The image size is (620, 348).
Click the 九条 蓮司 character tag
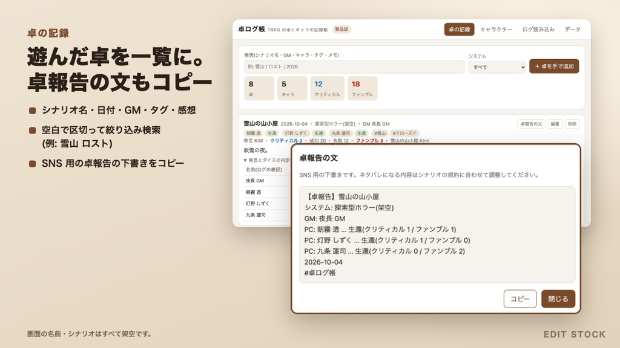340,134
